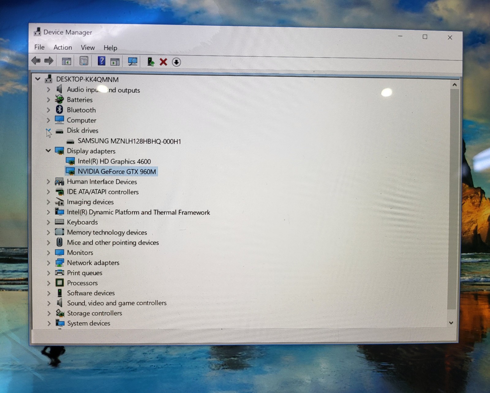The width and height of the screenshot is (490, 393).
Task: Click the Show/Hide Console Tree toolbar icon
Action: 66,61
